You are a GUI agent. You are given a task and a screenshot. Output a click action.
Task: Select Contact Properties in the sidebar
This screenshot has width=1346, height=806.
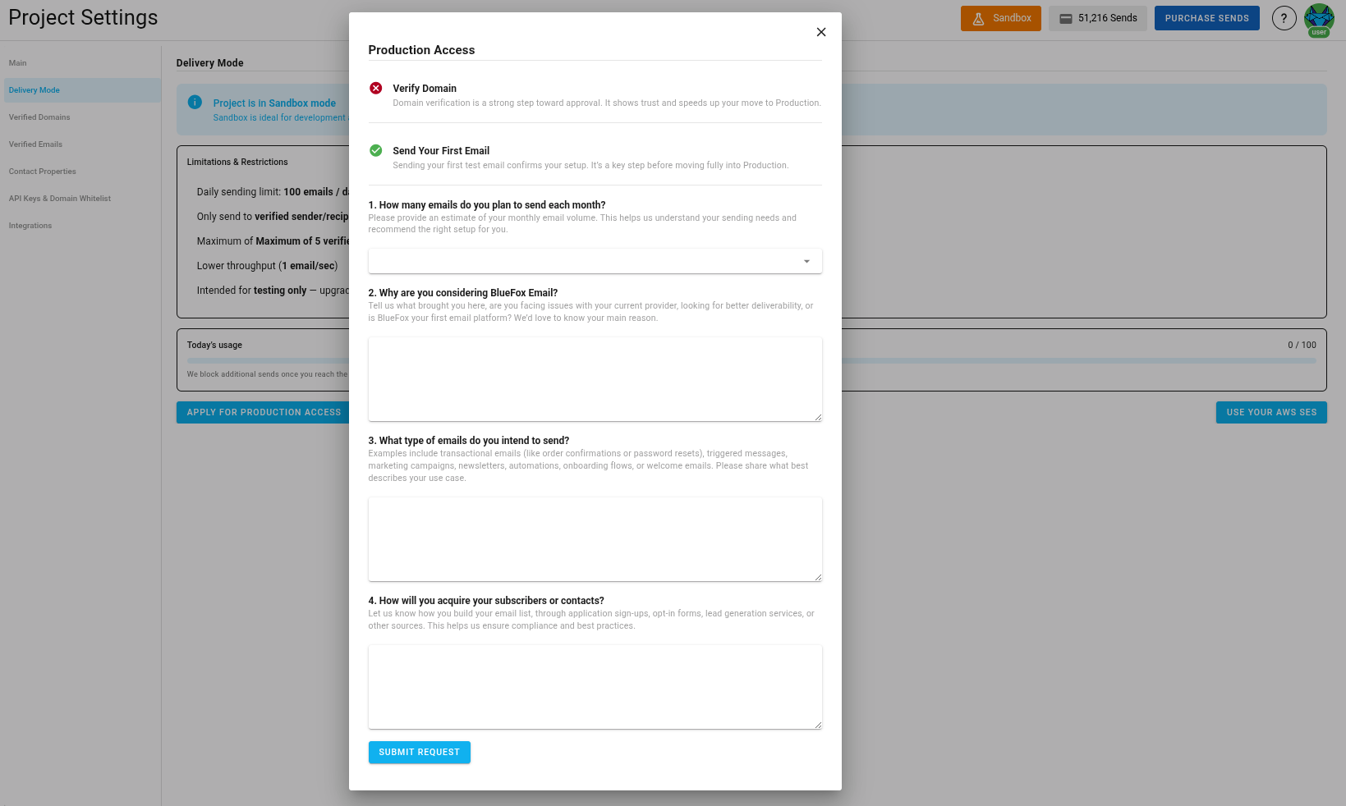point(43,171)
